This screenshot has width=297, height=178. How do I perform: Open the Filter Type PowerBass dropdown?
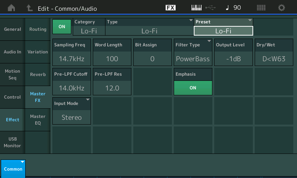coord(193,52)
